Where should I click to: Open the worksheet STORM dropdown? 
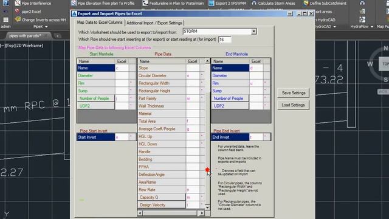tap(254, 32)
